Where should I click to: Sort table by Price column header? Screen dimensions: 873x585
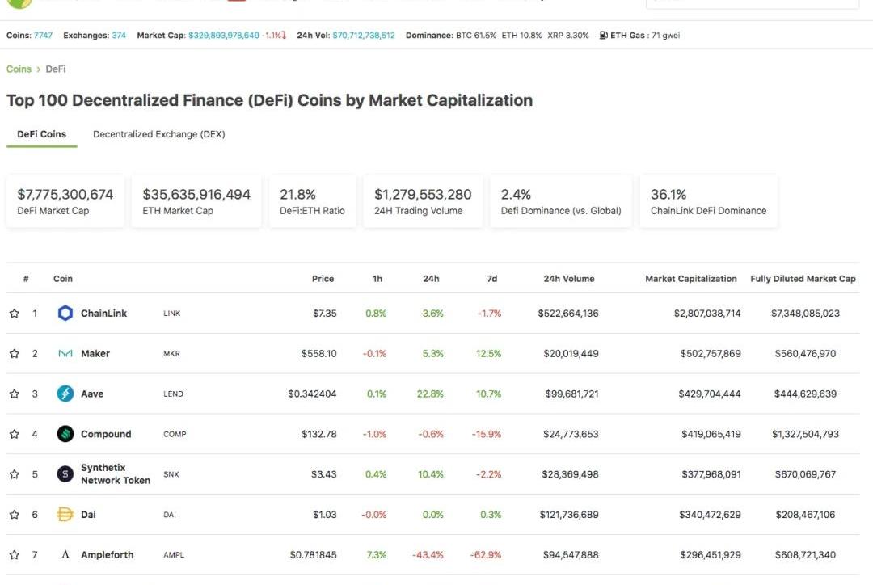(323, 279)
